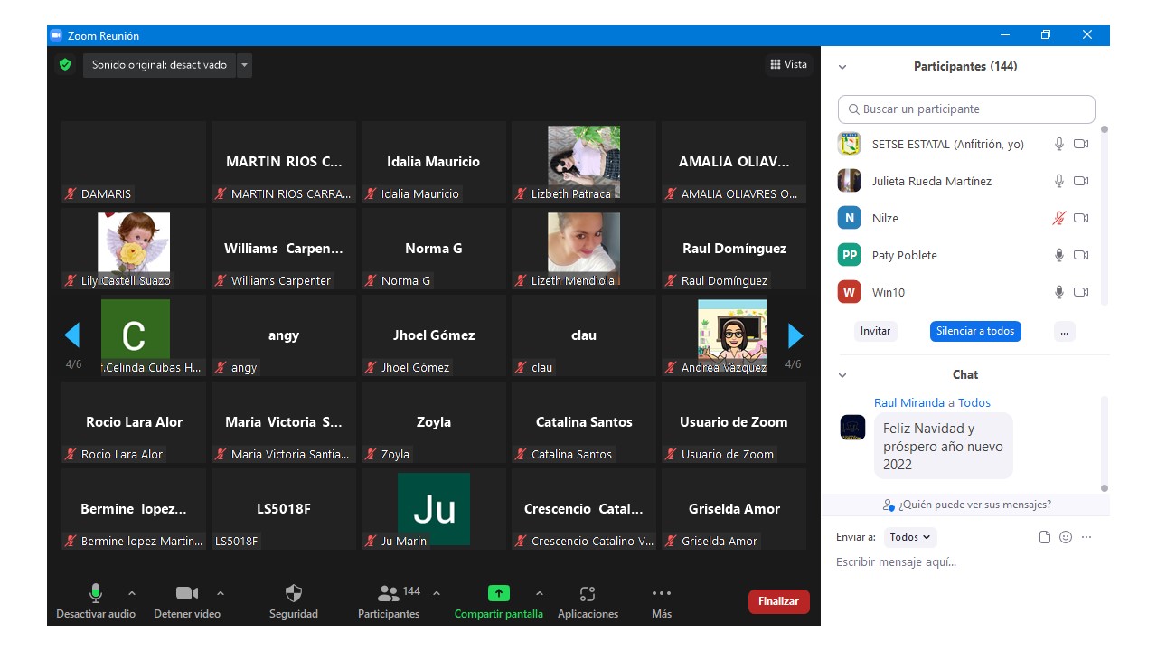Click Feliz Navidad chat message bubble
Screen dimensions: 1157x651
tap(944, 446)
